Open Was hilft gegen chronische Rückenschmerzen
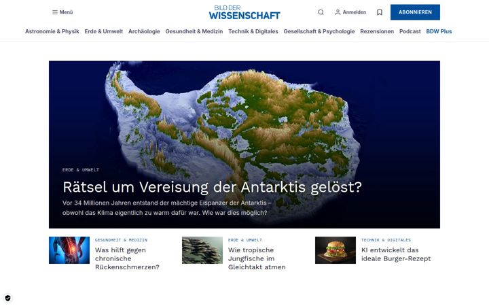489x306 pixels. click(x=127, y=258)
